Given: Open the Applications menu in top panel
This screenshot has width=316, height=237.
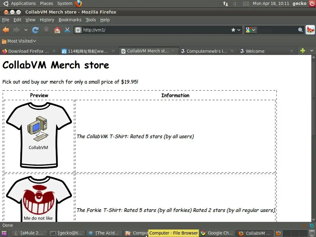Looking at the screenshot, I should [23, 3].
